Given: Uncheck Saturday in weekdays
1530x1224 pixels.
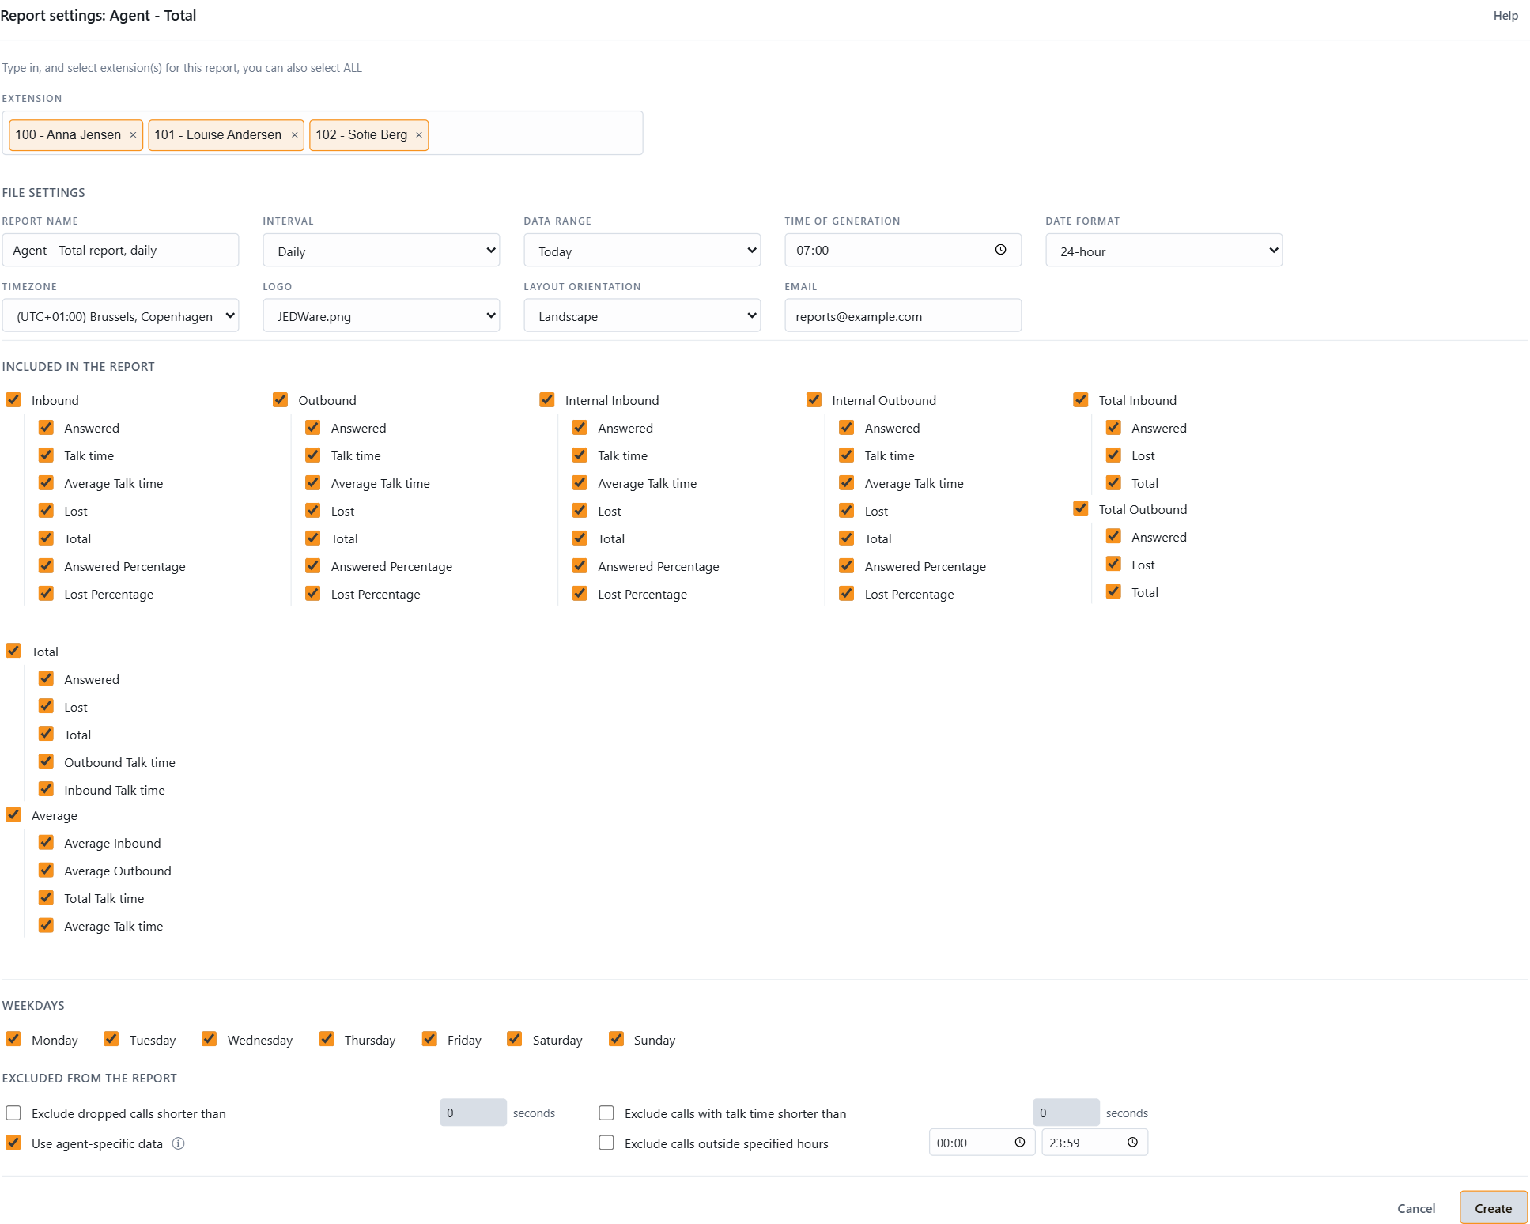Looking at the screenshot, I should pos(515,1039).
